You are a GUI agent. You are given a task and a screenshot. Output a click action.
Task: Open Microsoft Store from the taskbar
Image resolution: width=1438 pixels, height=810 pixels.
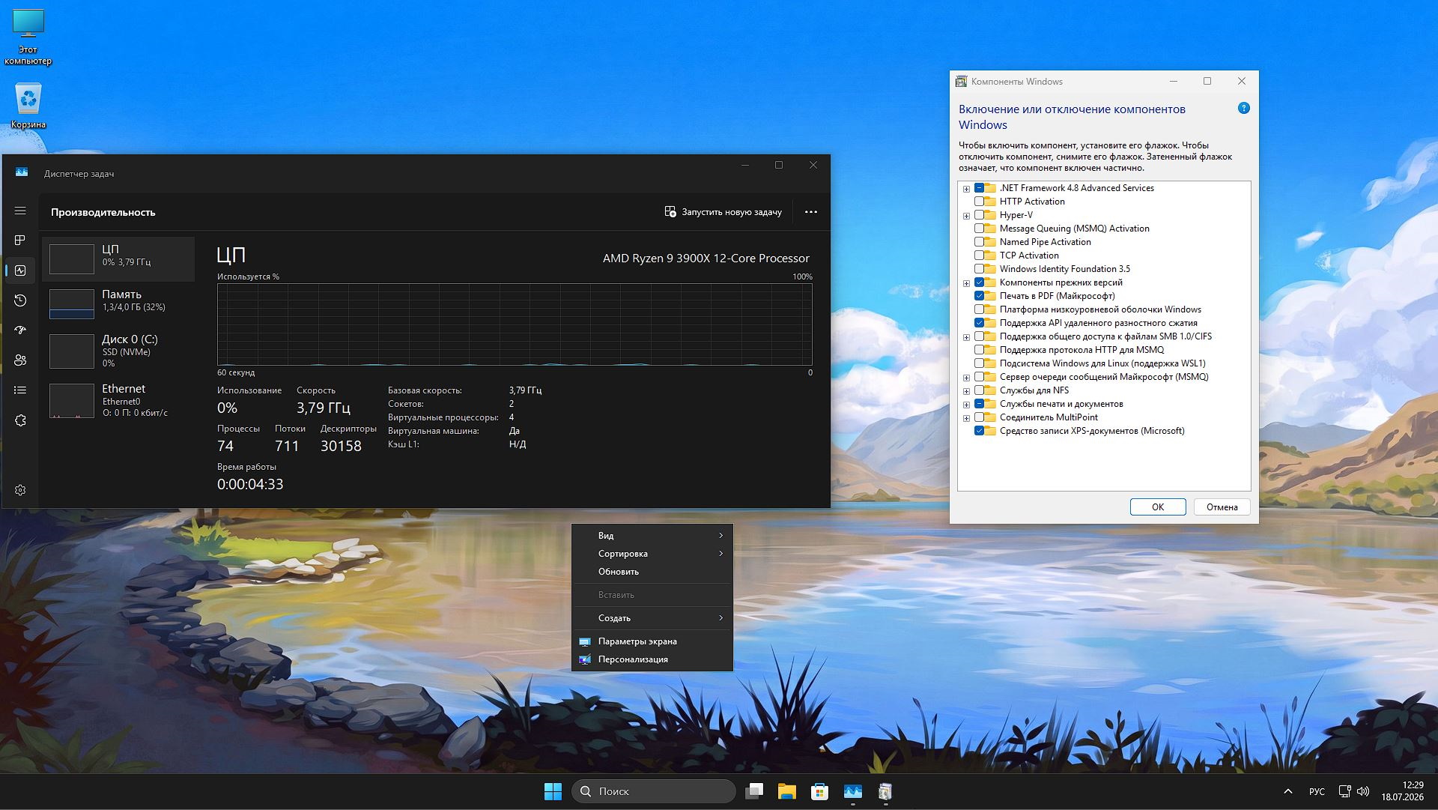point(819,791)
